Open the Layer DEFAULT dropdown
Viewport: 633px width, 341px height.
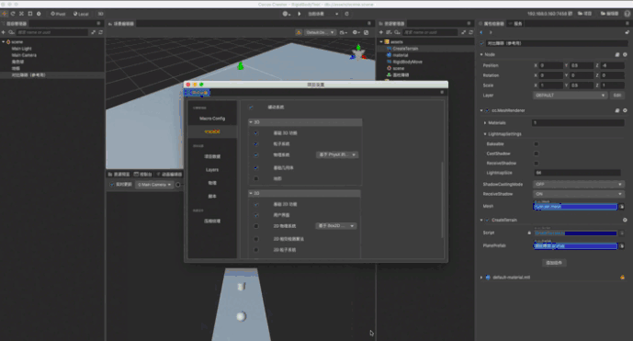tap(570, 96)
